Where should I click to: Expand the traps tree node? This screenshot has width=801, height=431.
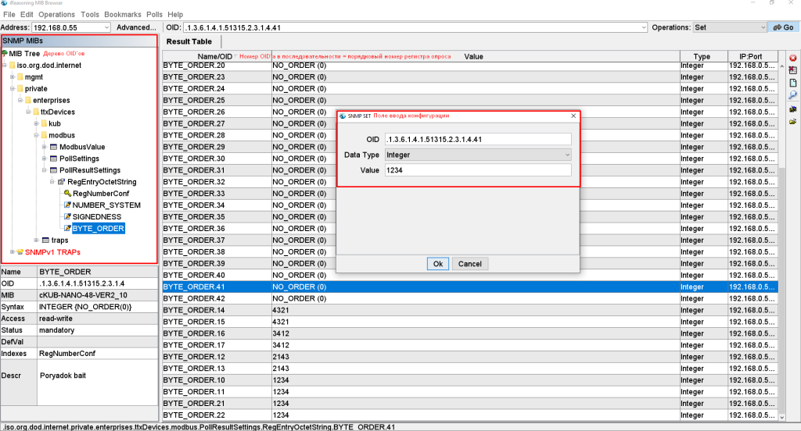pos(36,240)
